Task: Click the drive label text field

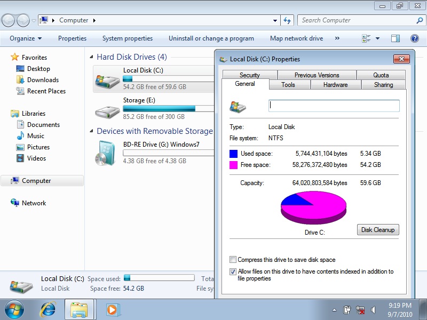Action: click(334, 106)
